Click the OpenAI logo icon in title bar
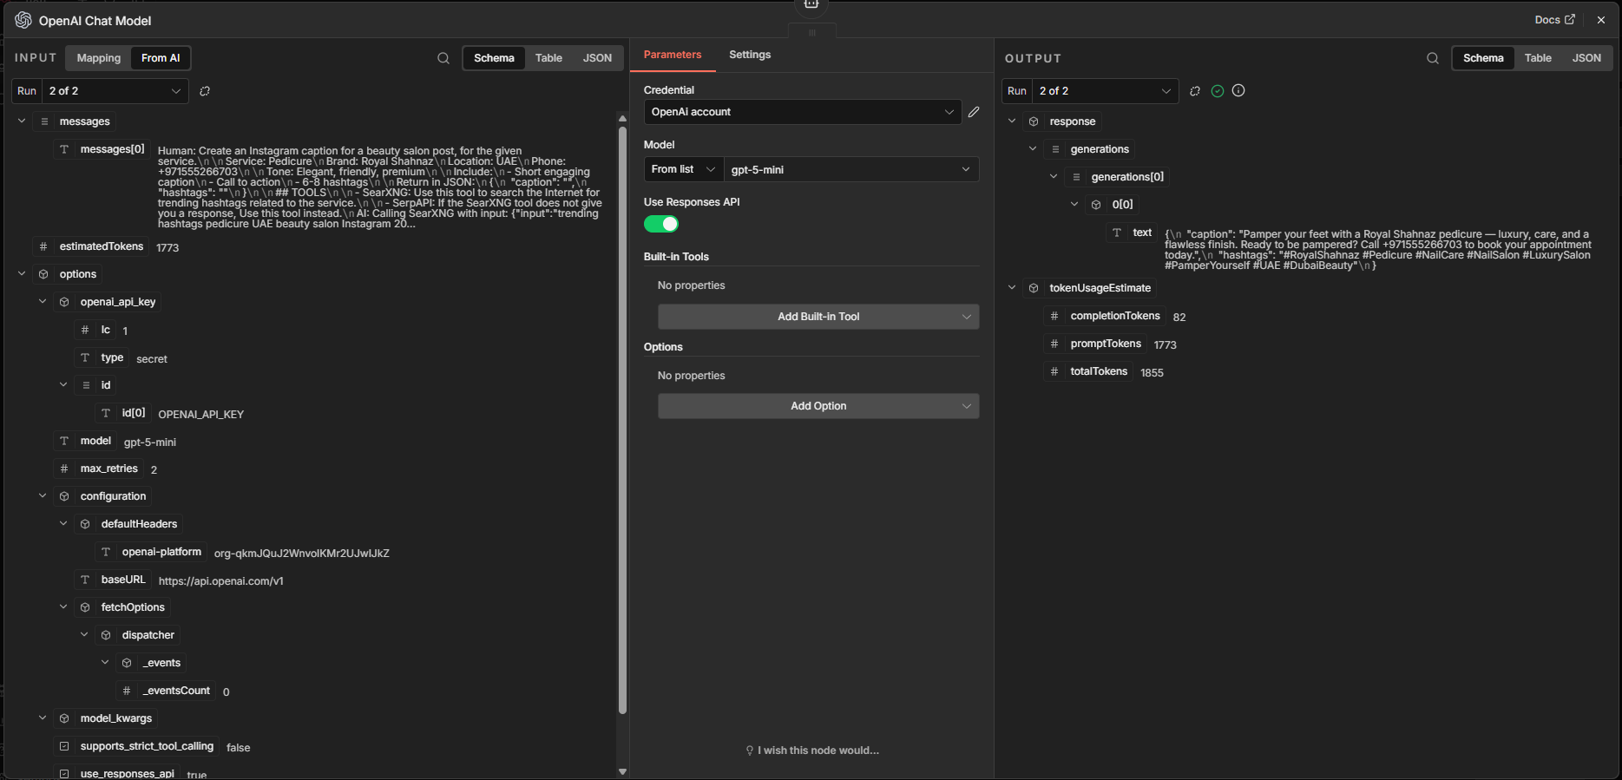 [x=23, y=20]
